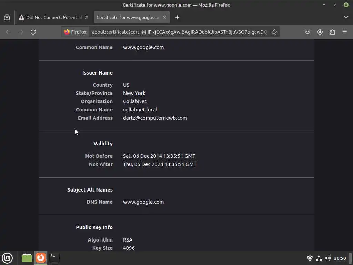Click Not After date Thu, 05 Dec 2024

click(x=160, y=164)
